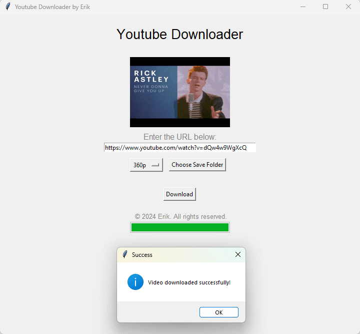The image size is (360, 334).
Task: Click the Download button
Action: (179, 194)
